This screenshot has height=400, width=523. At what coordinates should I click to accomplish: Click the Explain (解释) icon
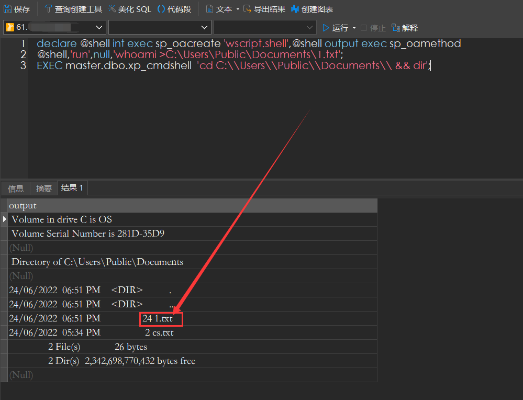coord(396,28)
